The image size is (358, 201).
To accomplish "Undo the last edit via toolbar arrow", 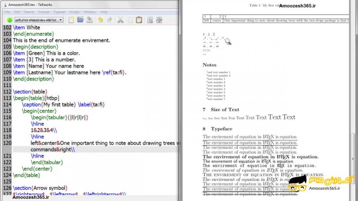I will click(x=100, y=20).
